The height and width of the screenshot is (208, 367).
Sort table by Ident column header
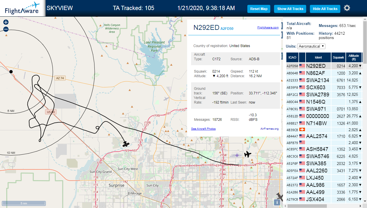point(319,57)
